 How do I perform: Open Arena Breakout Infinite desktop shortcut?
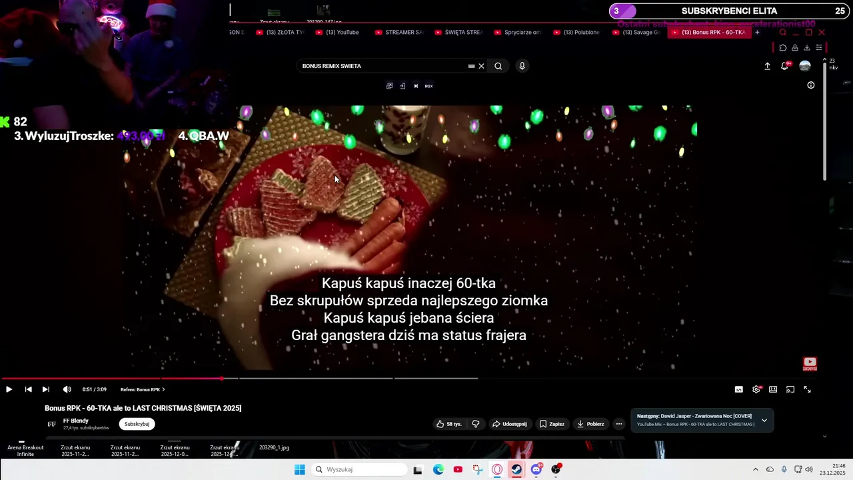[x=25, y=449]
